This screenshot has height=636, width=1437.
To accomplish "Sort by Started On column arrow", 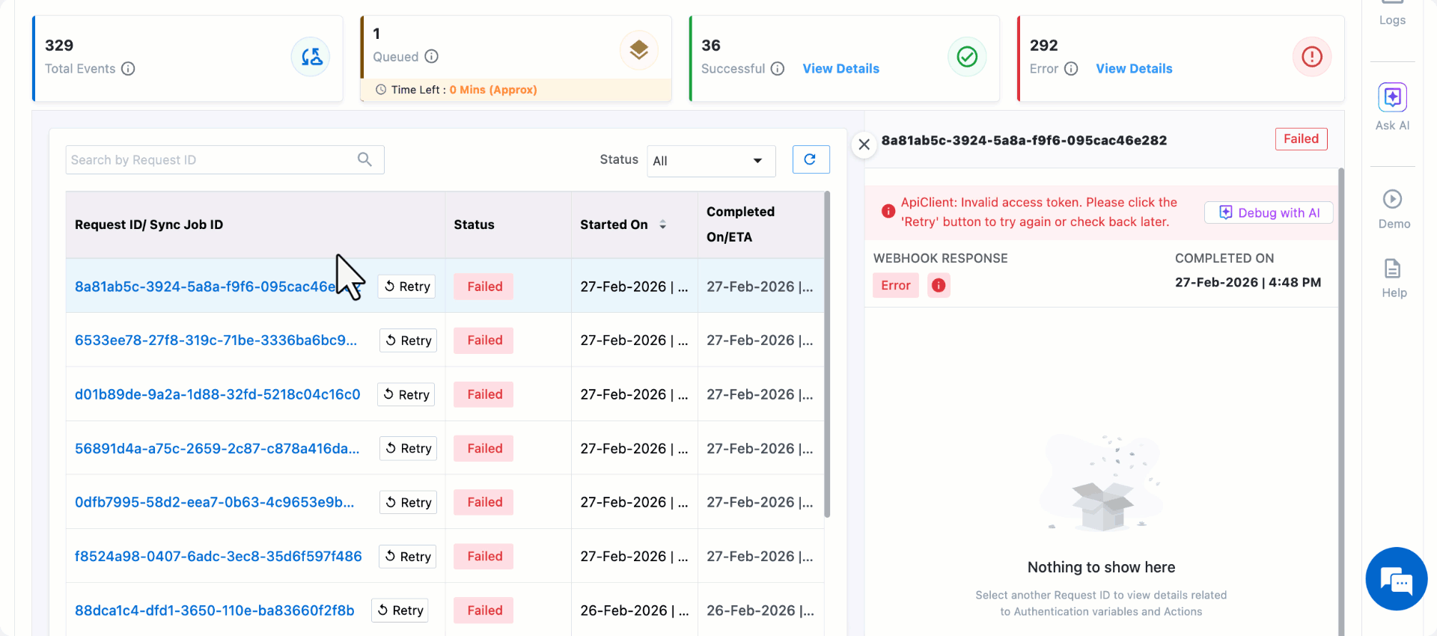I will [x=662, y=224].
